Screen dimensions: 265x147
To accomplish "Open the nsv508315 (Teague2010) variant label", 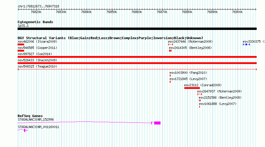I will tap(38, 66).
